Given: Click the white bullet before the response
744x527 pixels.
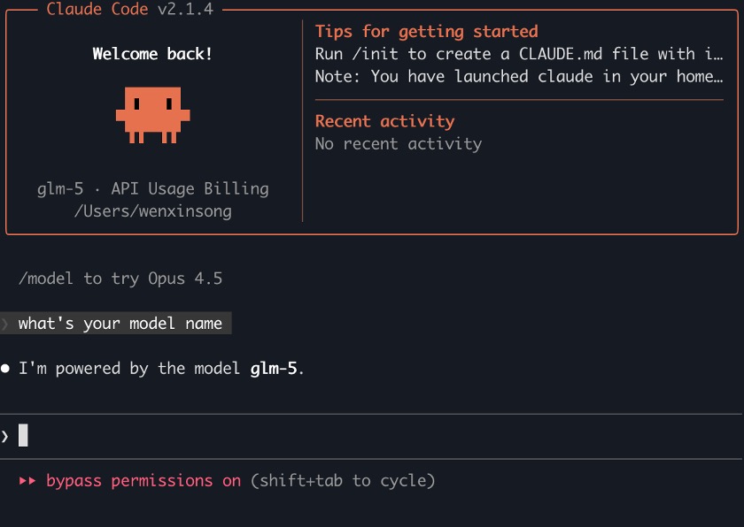Looking at the screenshot, I should point(6,368).
